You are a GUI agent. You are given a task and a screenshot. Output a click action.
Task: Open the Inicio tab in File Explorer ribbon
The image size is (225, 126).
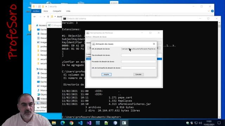pyautogui.click(x=46, y=11)
